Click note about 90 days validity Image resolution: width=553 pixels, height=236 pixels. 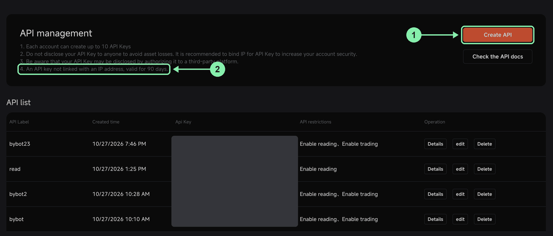[x=94, y=69]
